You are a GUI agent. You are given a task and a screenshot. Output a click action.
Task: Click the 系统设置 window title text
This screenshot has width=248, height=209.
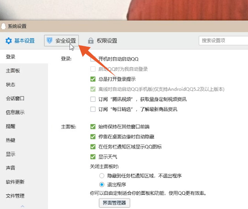pos(17,26)
